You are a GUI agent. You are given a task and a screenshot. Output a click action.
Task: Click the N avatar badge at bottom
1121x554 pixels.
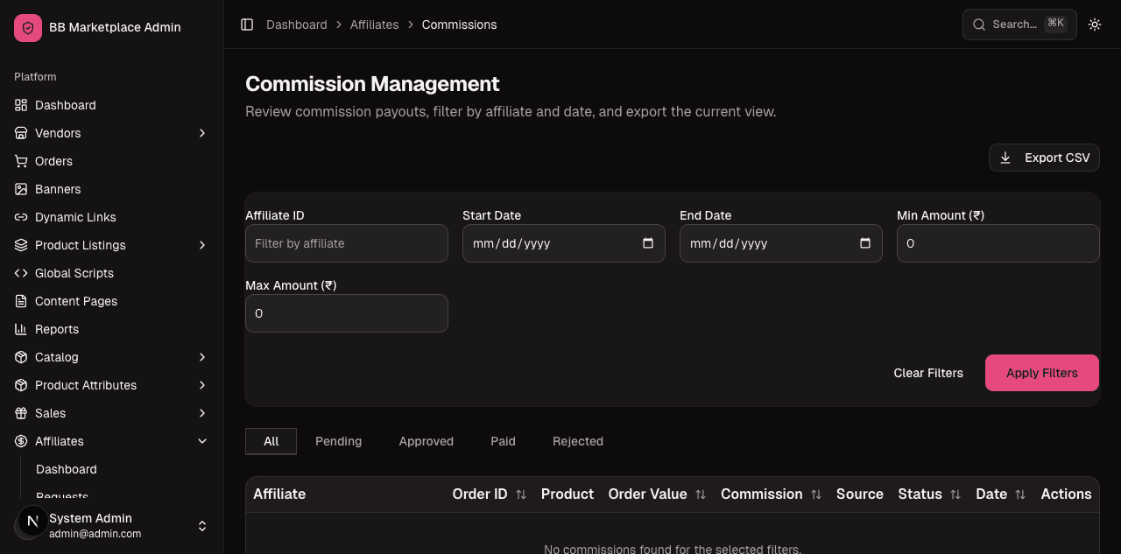point(33,521)
